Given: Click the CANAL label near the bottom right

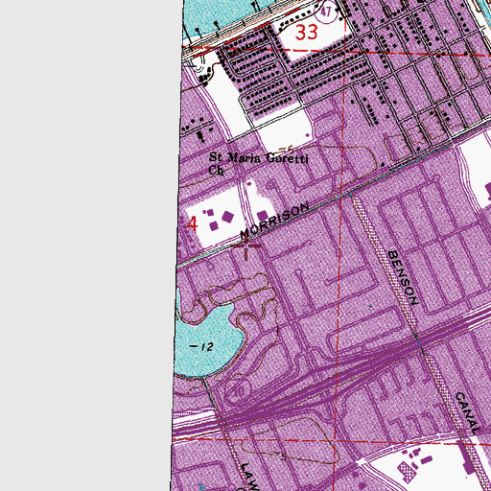Looking at the screenshot, I should point(468,413).
